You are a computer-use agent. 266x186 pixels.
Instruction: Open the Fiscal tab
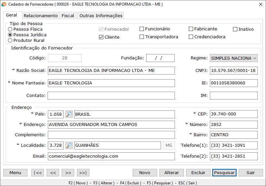pos(68,15)
